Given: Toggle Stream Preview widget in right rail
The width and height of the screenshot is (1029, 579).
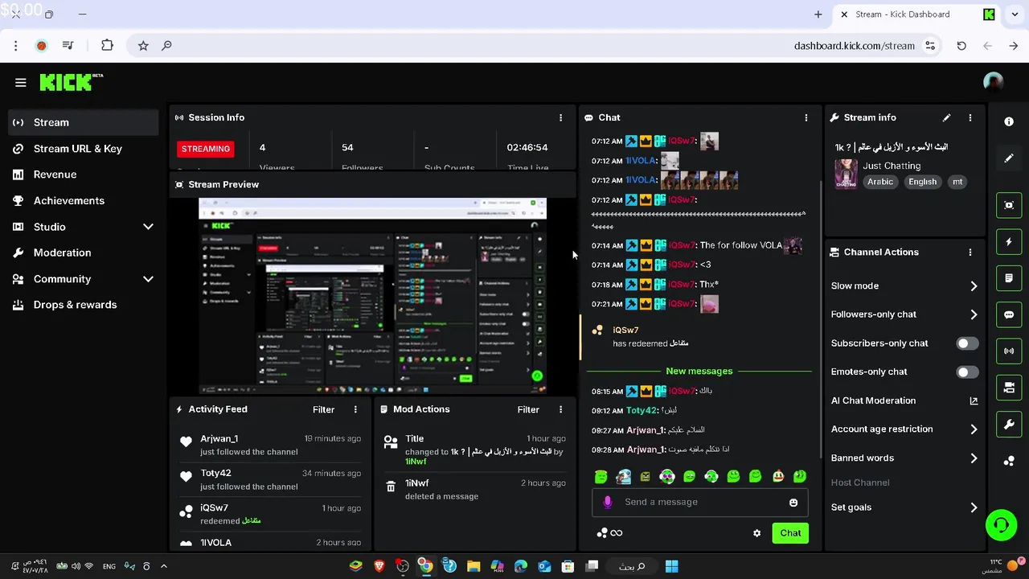Looking at the screenshot, I should [x=1009, y=205].
